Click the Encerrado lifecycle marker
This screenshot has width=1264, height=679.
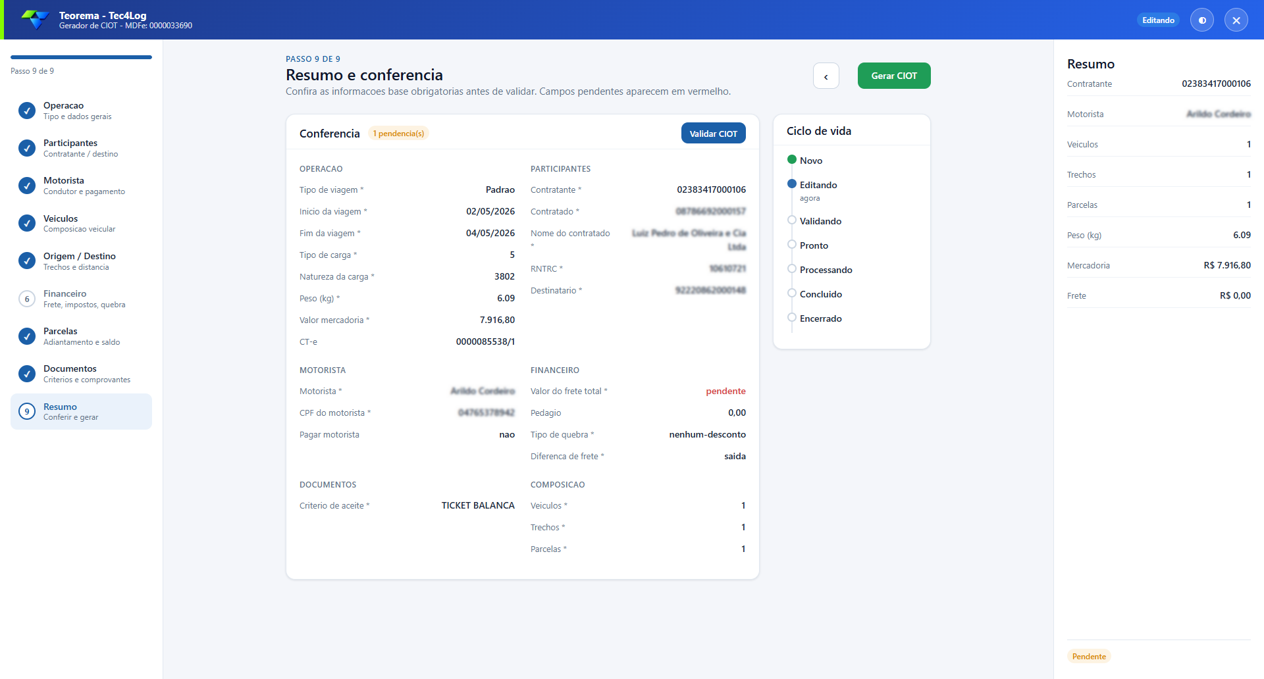792,317
